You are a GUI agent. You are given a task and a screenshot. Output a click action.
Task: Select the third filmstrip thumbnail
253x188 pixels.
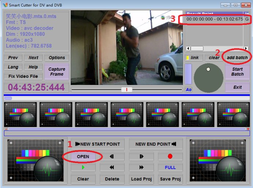91,114
